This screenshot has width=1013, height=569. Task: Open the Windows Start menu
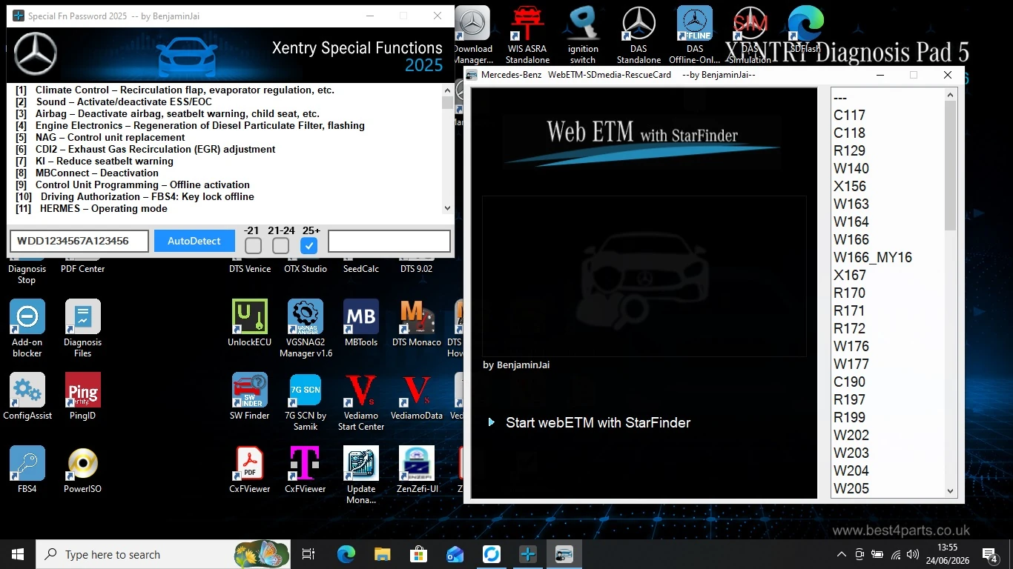[18, 554]
